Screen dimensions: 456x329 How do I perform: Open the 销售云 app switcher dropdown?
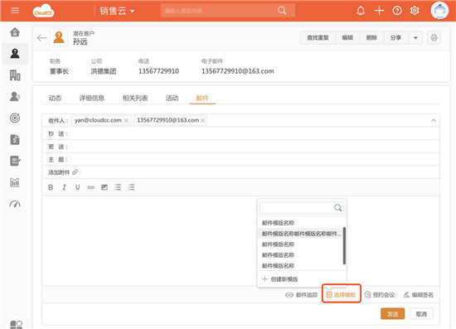click(x=117, y=11)
